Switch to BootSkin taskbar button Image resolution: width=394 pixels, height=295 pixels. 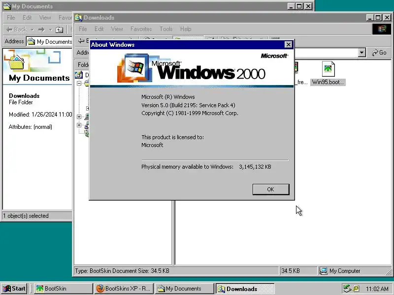[63, 289]
